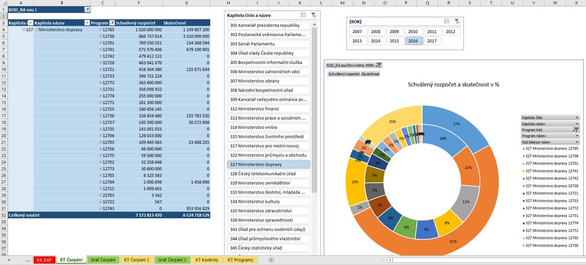Click the legend swatch for 327 Ministerstvo dopravy 12738

pyautogui.click(x=523, y=156)
